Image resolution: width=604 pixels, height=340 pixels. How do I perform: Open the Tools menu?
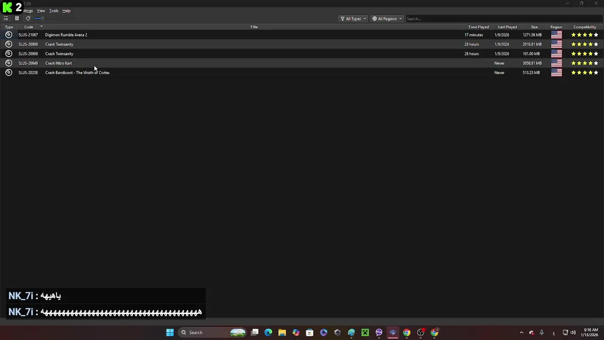pos(54,11)
